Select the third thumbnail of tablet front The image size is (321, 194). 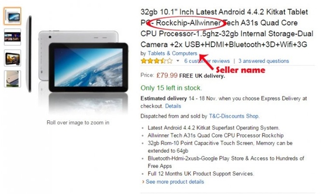(x=12, y=58)
